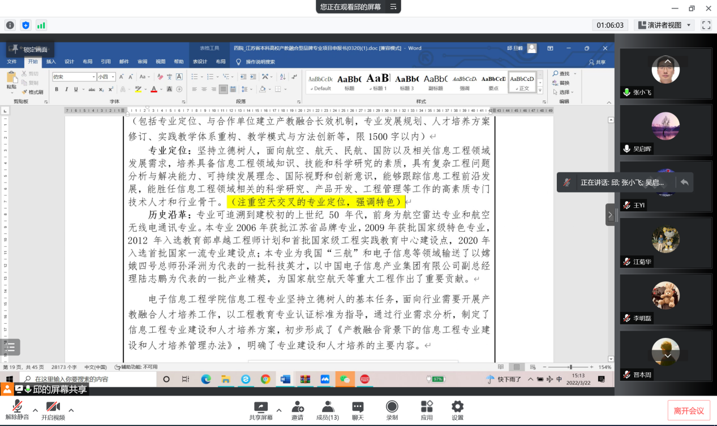Viewport: 717px width, 426px height.
Task: Click the Invite icon
Action: 297,411
